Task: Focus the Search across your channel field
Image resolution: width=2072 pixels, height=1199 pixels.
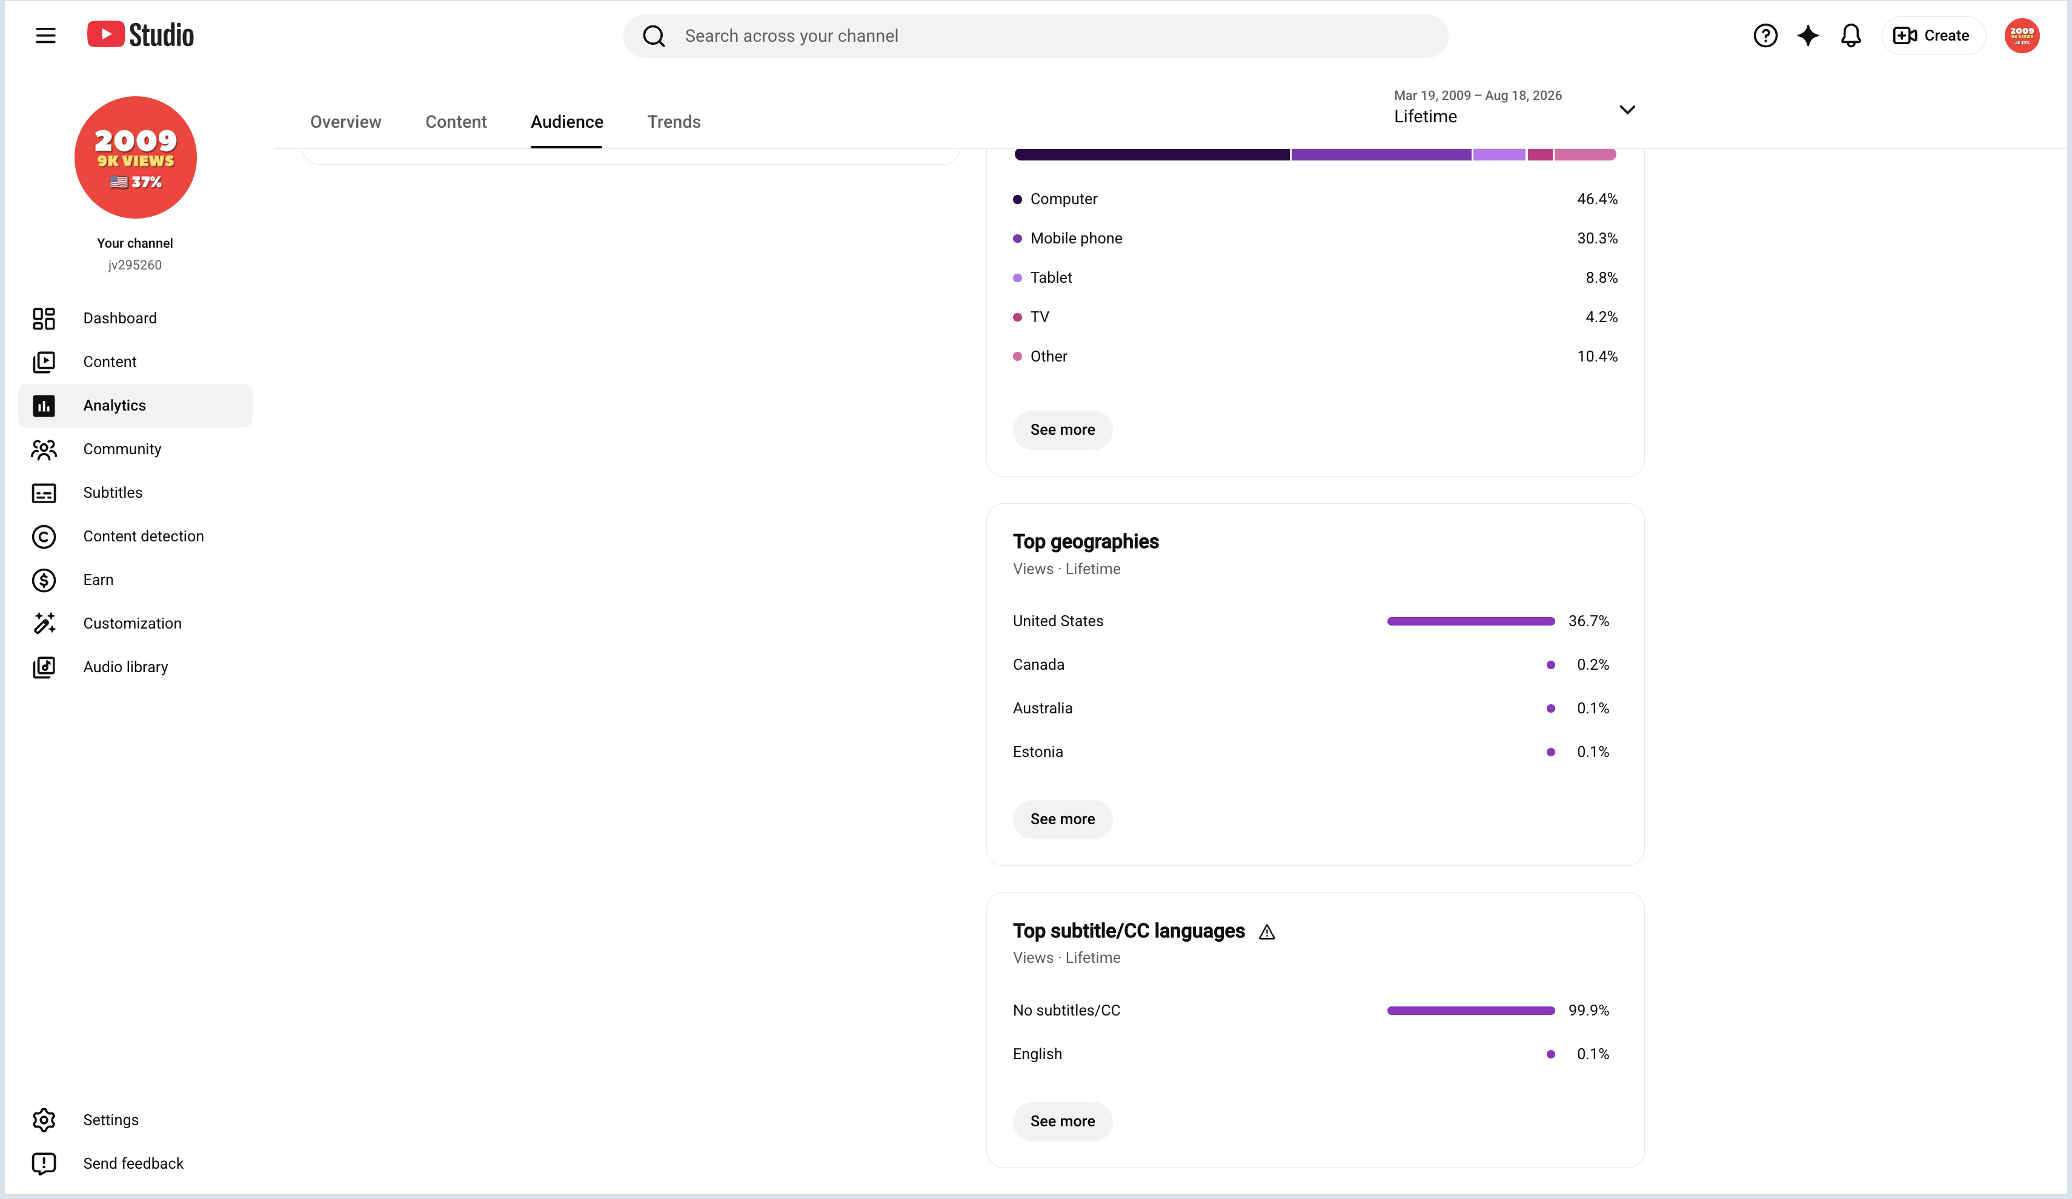Action: click(x=1035, y=36)
